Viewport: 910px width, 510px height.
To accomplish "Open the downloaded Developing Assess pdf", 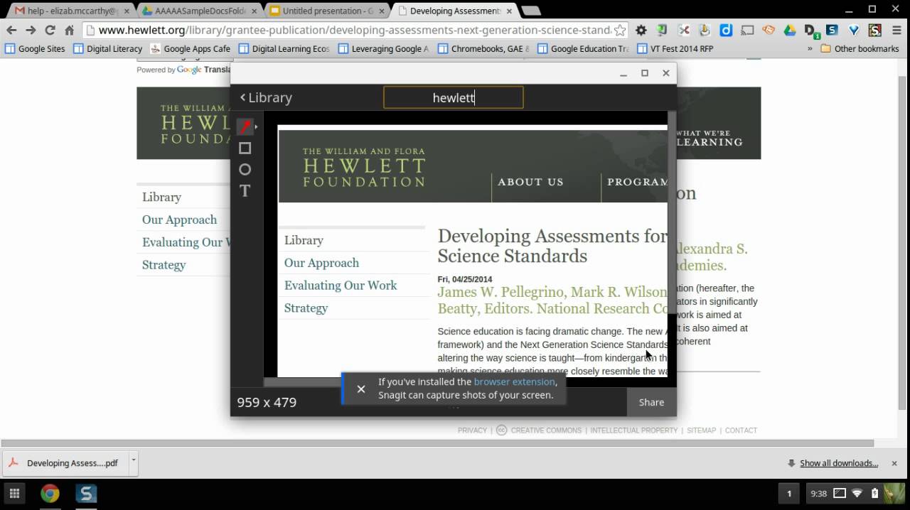I will 65,463.
